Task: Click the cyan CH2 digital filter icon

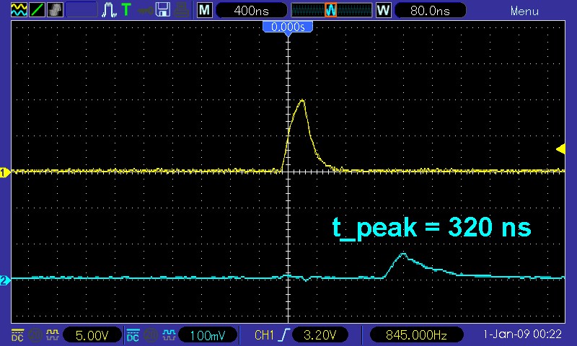Action: (169, 334)
